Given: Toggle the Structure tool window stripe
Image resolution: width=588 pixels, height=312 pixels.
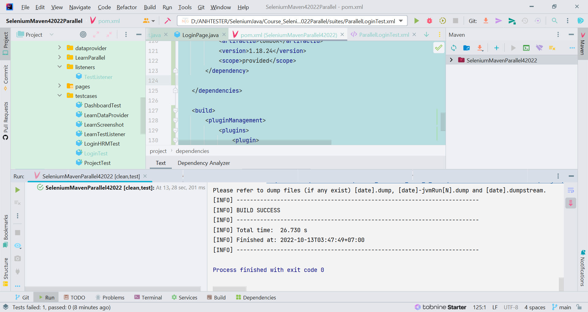Looking at the screenshot, I should pos(6,272).
